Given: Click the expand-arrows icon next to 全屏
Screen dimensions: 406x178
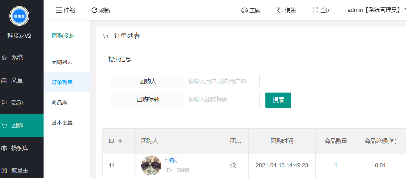Looking at the screenshot, I should [x=315, y=10].
